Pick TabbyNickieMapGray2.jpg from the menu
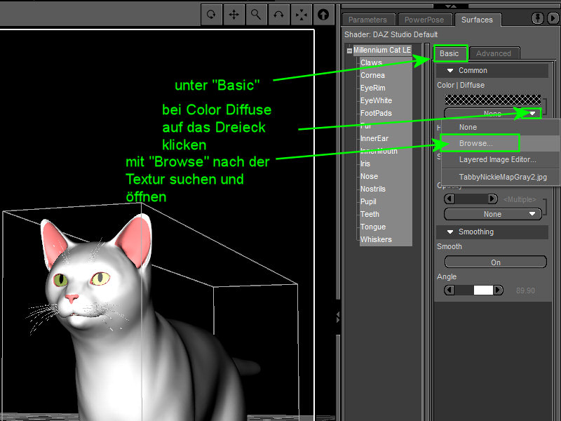The image size is (561, 421). tap(500, 177)
